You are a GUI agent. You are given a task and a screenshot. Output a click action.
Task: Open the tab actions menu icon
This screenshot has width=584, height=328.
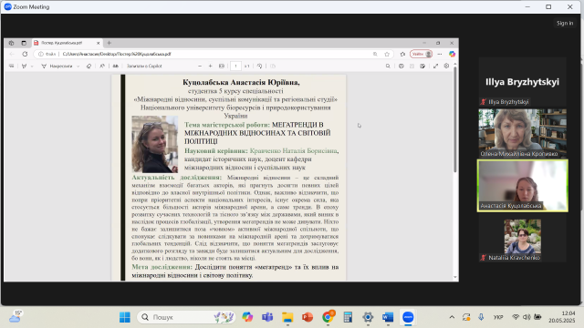(x=24, y=43)
